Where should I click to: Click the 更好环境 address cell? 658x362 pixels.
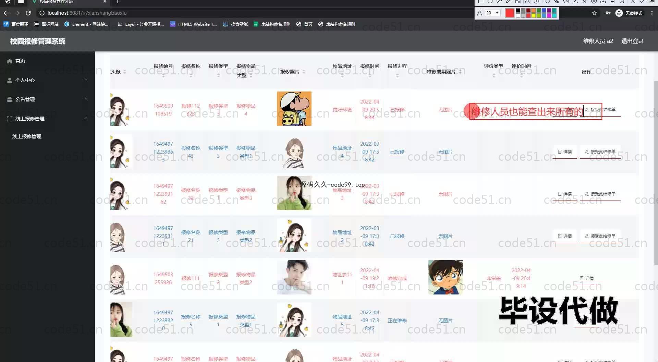click(x=342, y=110)
